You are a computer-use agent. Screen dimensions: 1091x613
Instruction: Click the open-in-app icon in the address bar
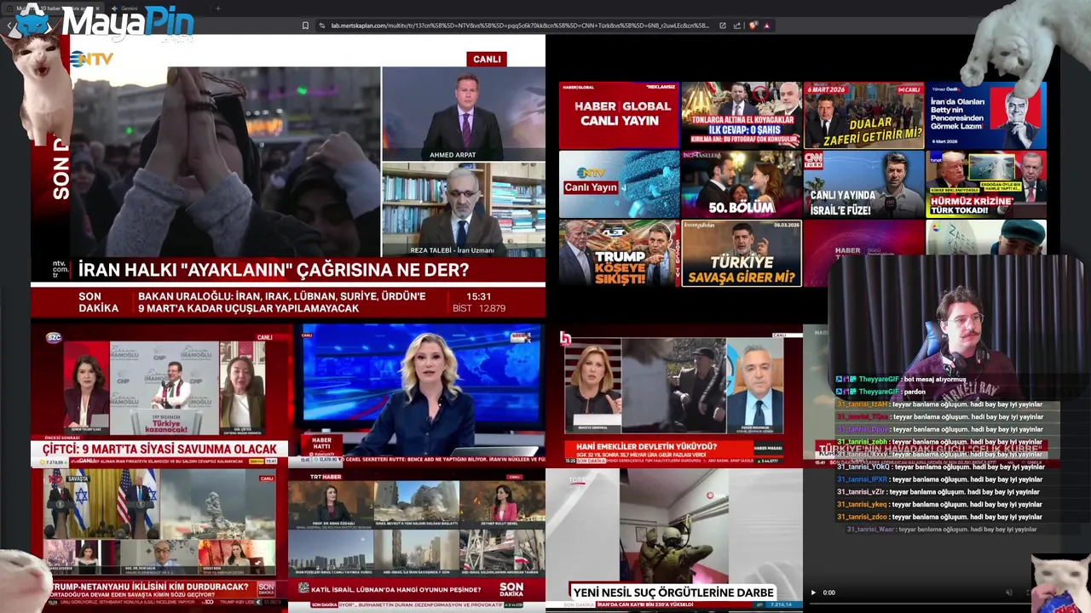(723, 26)
